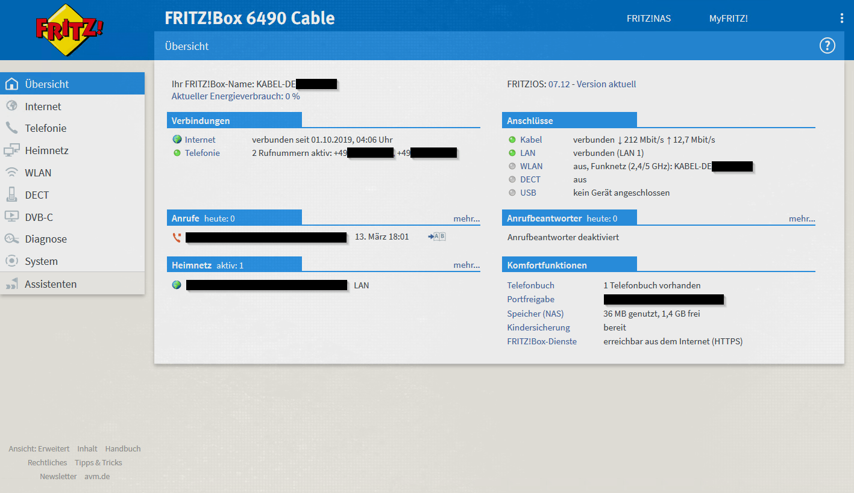Expand the Heimnetz sidebar section
The image size is (854, 493).
coord(46,150)
